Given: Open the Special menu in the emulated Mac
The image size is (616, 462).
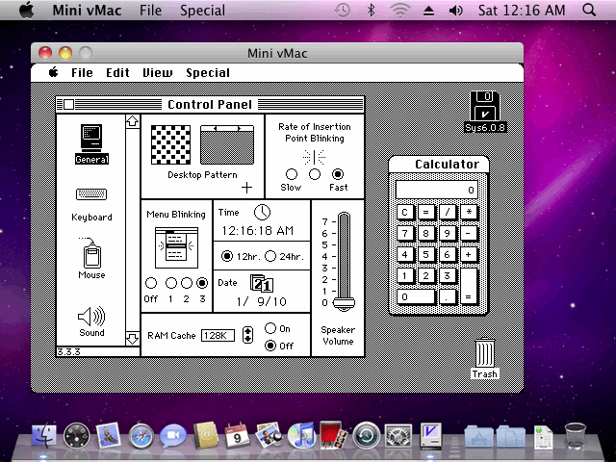Looking at the screenshot, I should (x=207, y=72).
